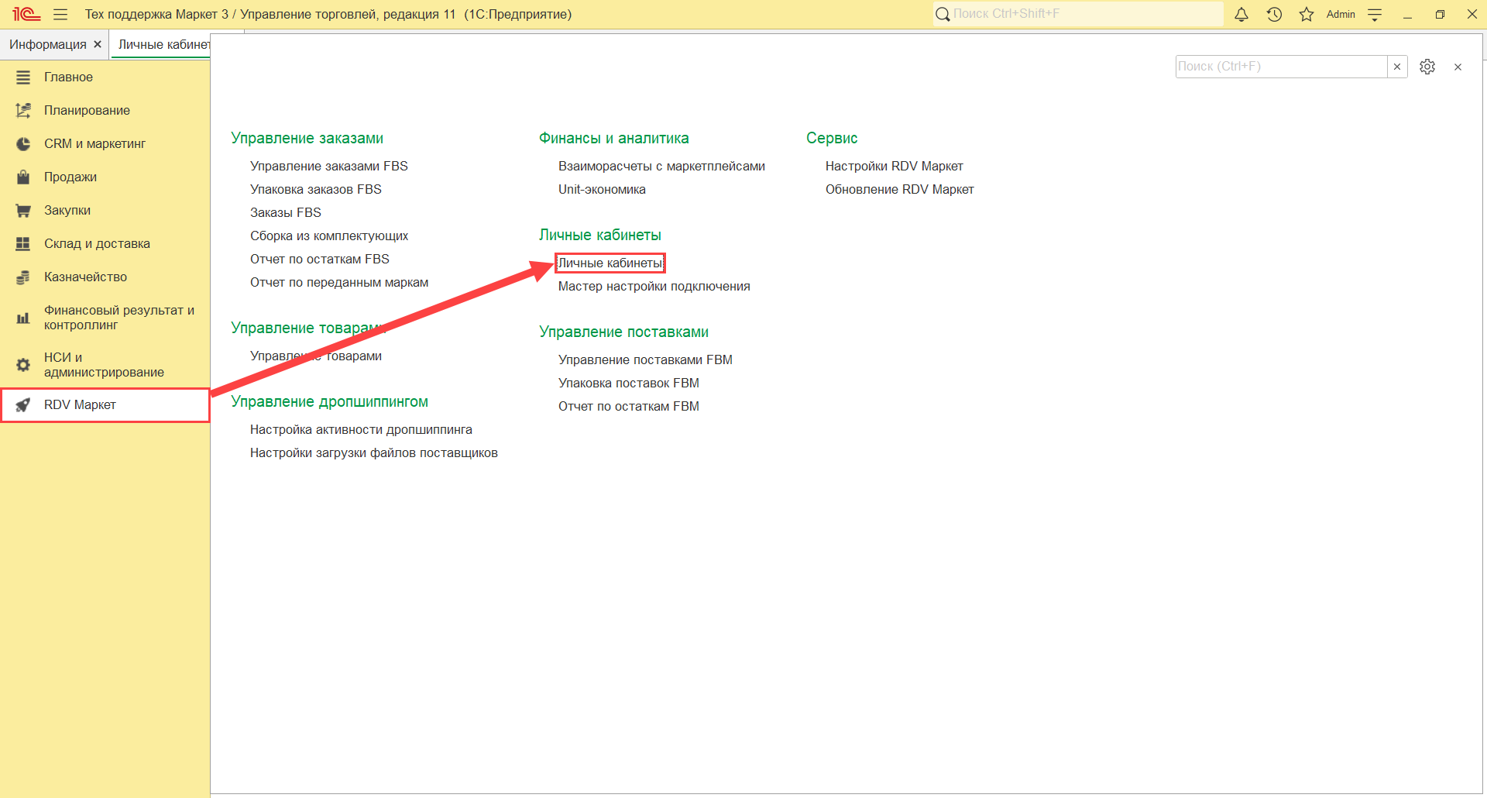
Task: Open the Личные кабинеты link
Action: (x=610, y=263)
